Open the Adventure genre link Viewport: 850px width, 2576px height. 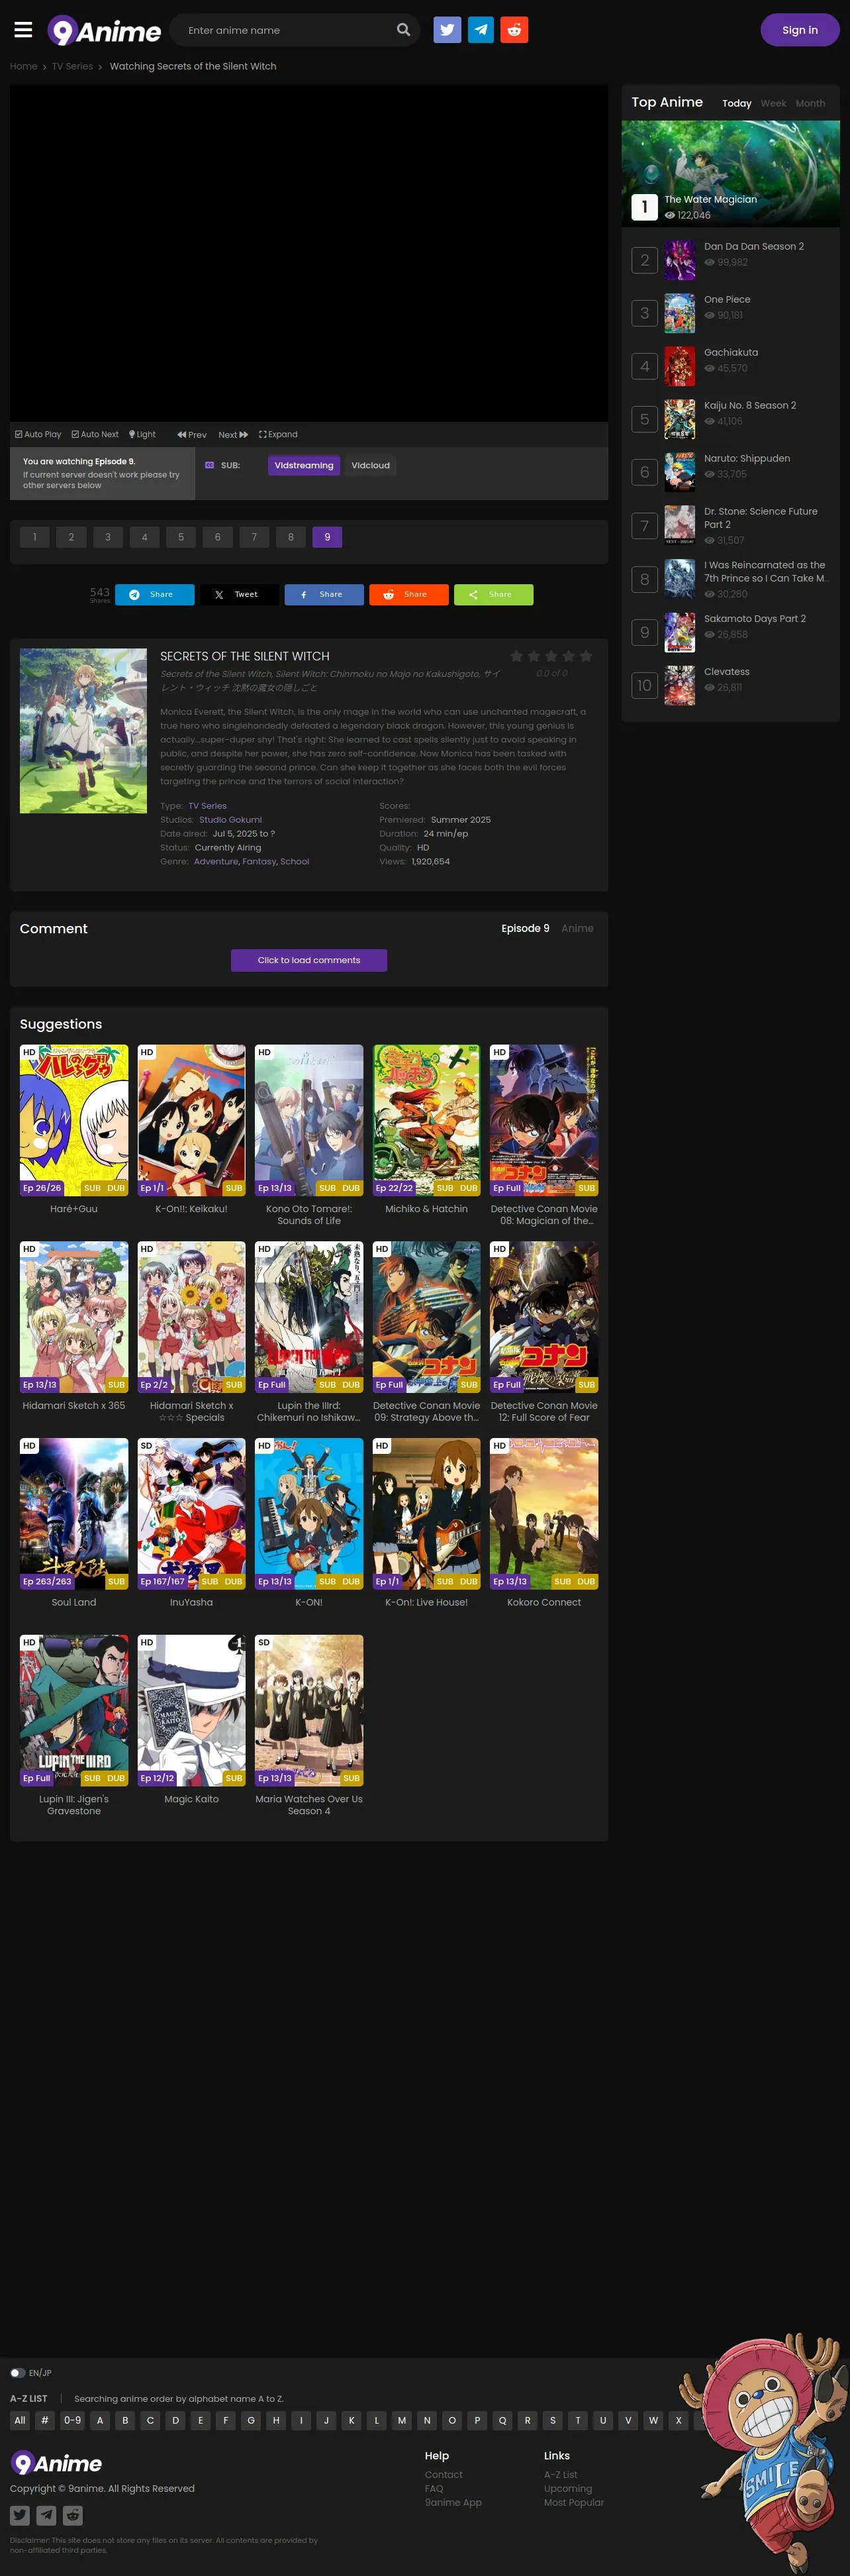click(x=216, y=861)
